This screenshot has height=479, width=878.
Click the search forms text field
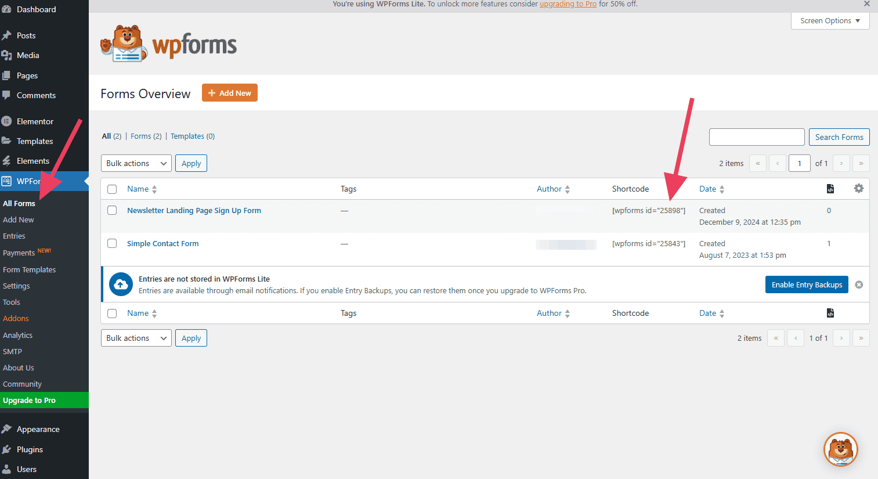tap(757, 137)
